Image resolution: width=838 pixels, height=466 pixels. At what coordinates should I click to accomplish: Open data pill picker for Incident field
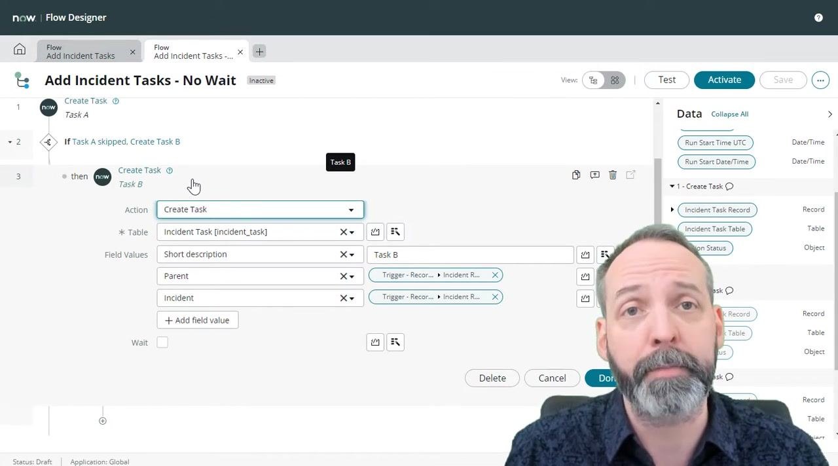[585, 298]
